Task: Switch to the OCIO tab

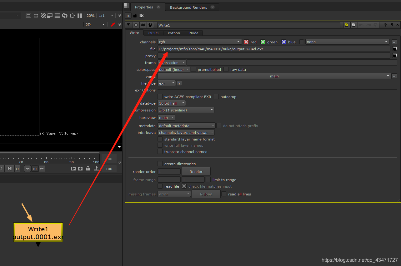Action: pos(153,33)
